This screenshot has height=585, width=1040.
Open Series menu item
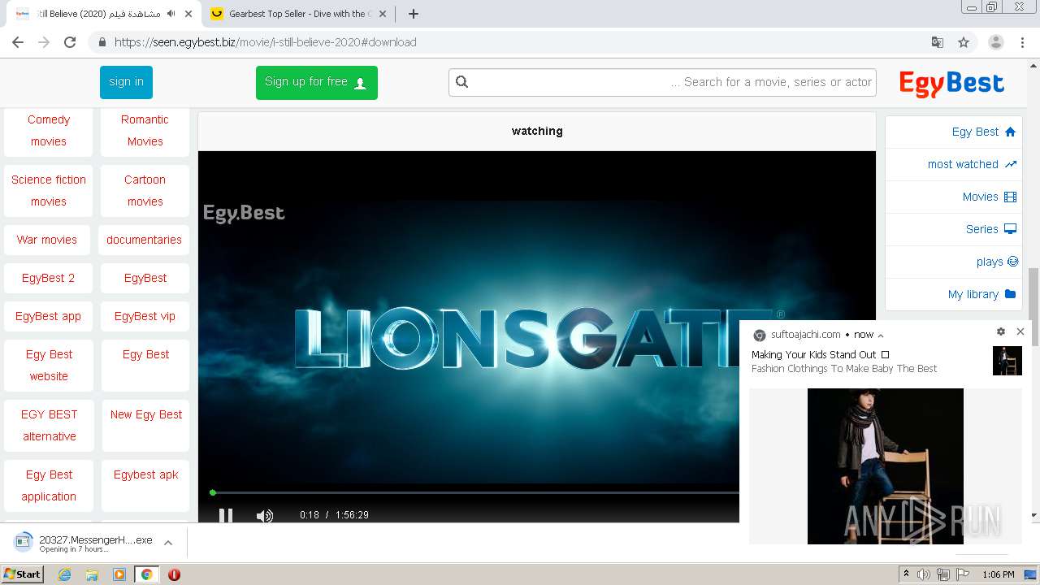pos(953,229)
